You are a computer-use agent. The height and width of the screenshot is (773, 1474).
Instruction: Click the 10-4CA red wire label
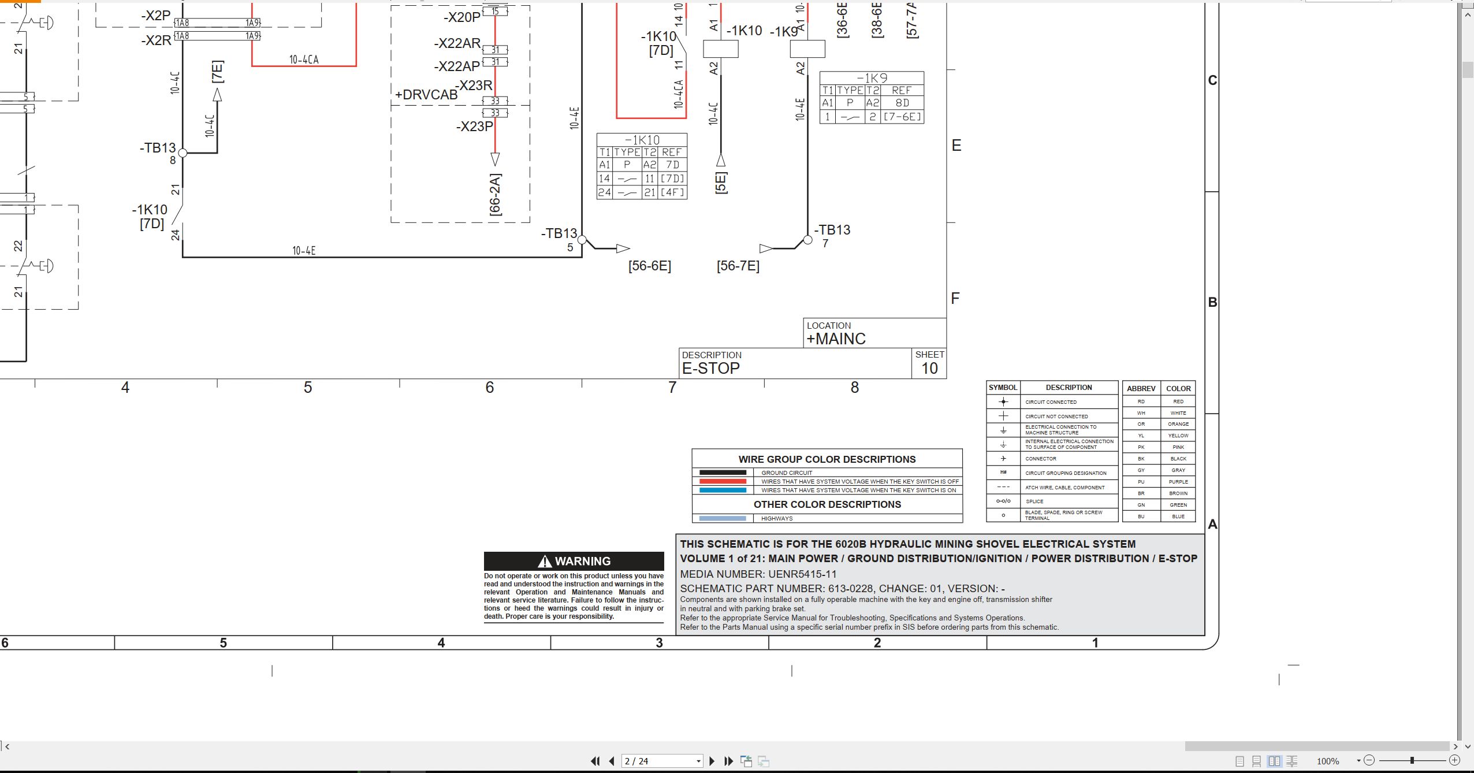[x=304, y=60]
